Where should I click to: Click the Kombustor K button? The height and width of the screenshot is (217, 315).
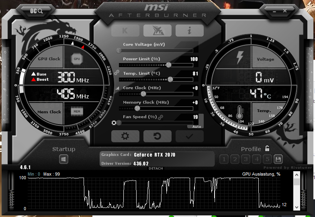125,31
